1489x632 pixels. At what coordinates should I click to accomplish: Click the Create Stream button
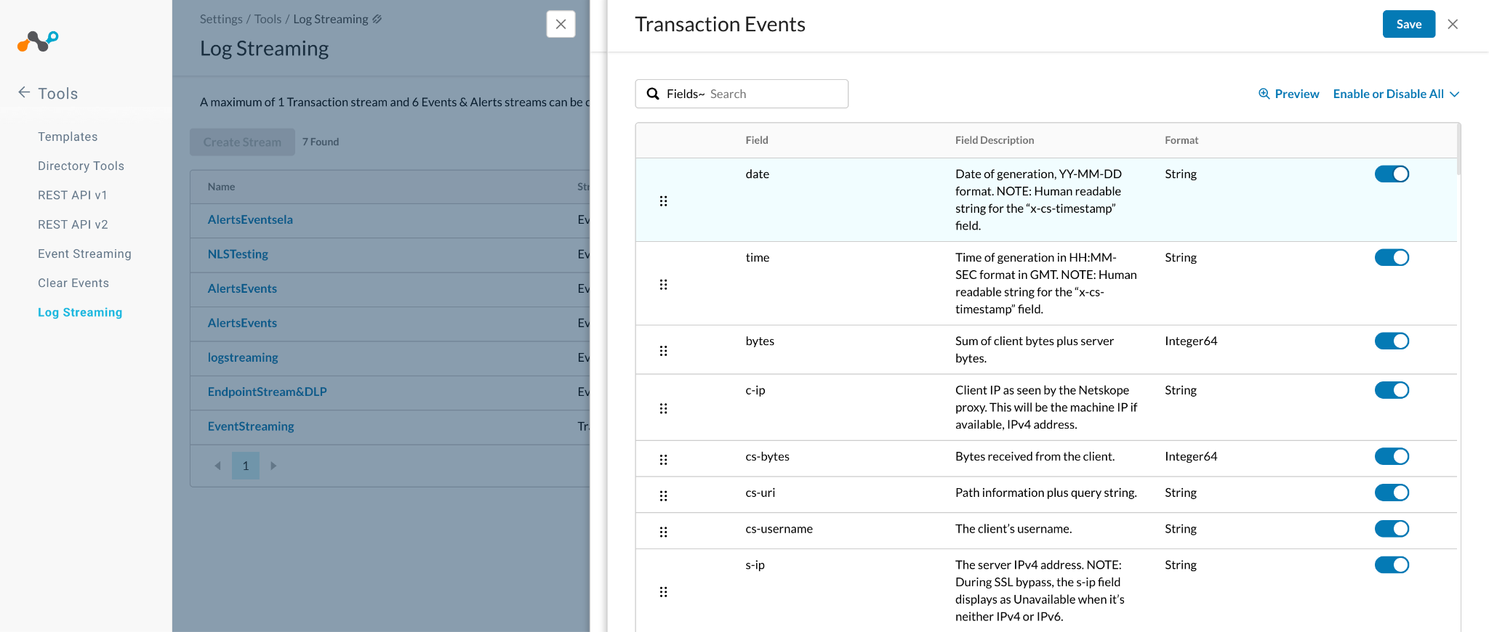click(x=242, y=142)
